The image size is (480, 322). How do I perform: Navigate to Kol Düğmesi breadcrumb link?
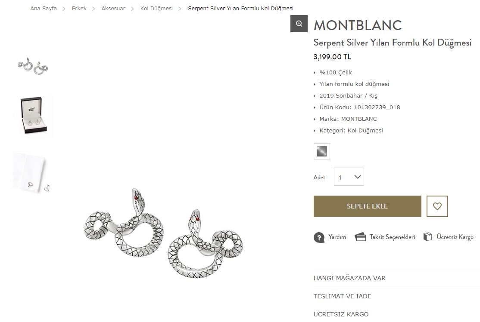coord(156,9)
